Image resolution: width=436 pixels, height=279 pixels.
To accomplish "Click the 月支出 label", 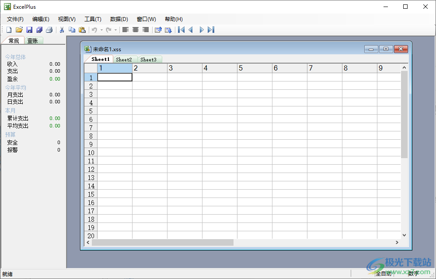I will [15, 95].
